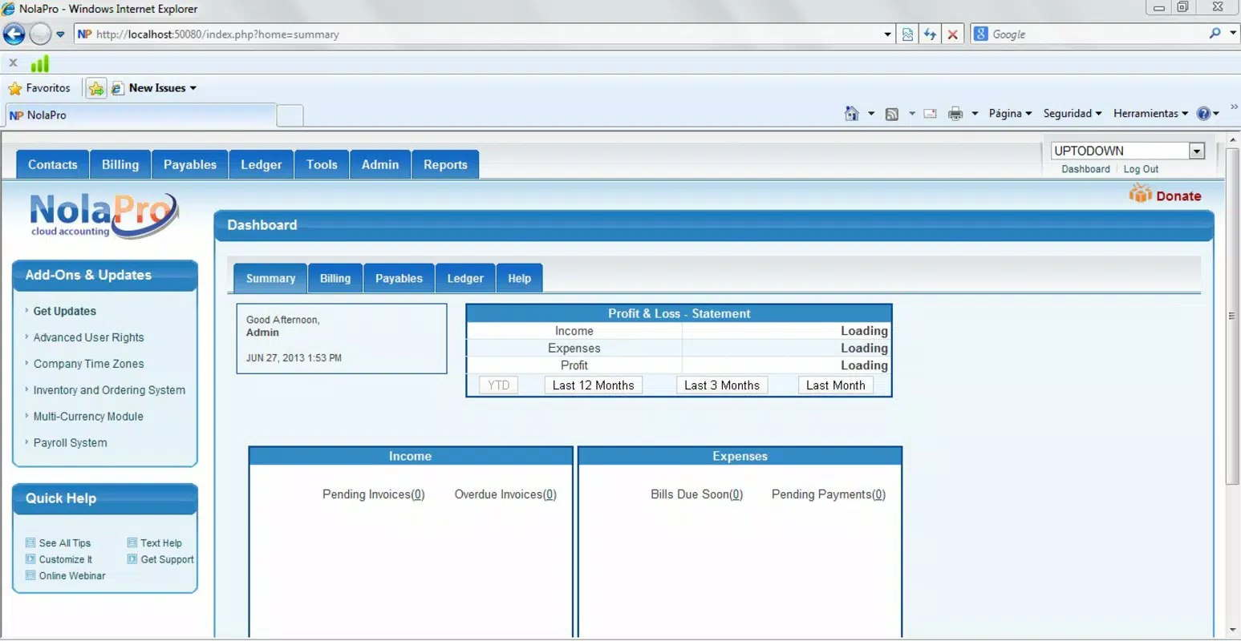Open the Print options dropdown arrow
The image size is (1241, 641).
click(x=975, y=114)
